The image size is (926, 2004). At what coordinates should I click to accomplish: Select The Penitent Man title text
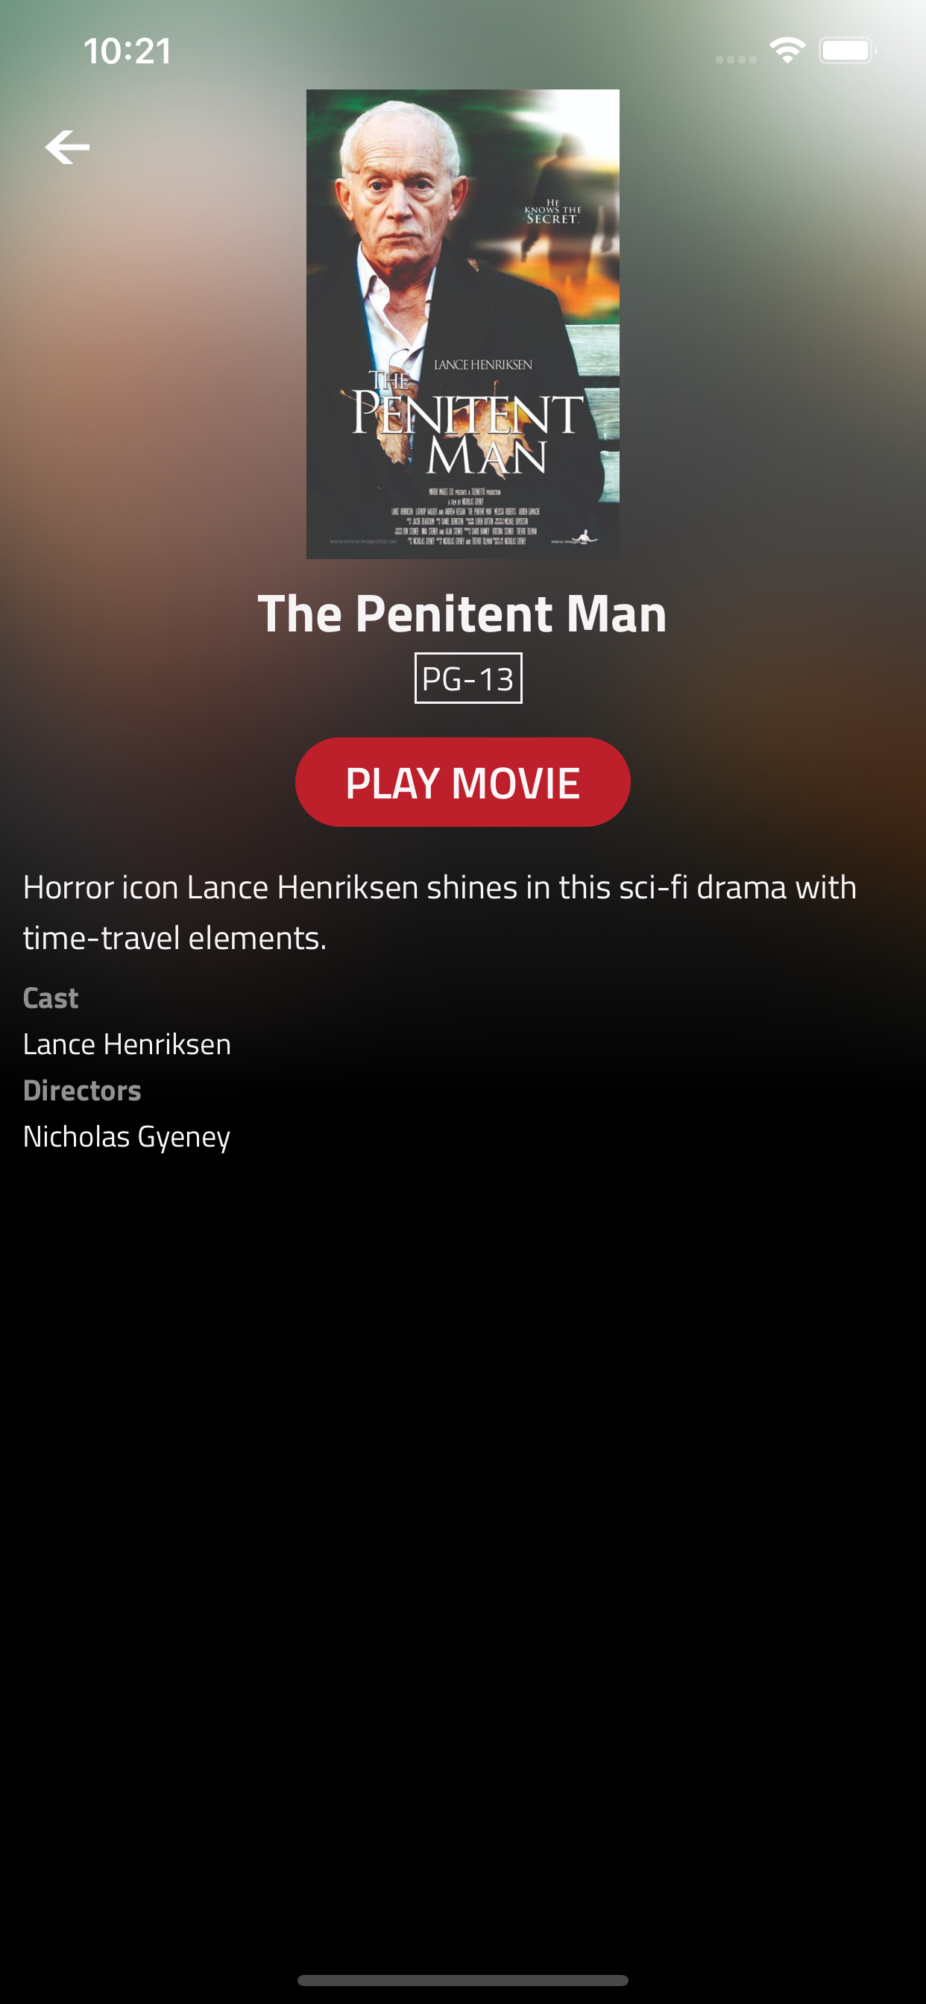[x=462, y=613]
